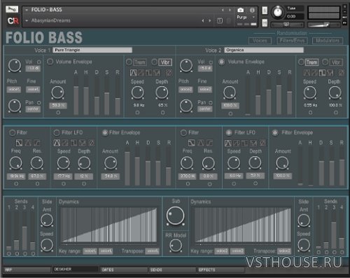Enable Voice 1 Filter
The width and height of the screenshot is (350, 278).
tap(12, 132)
